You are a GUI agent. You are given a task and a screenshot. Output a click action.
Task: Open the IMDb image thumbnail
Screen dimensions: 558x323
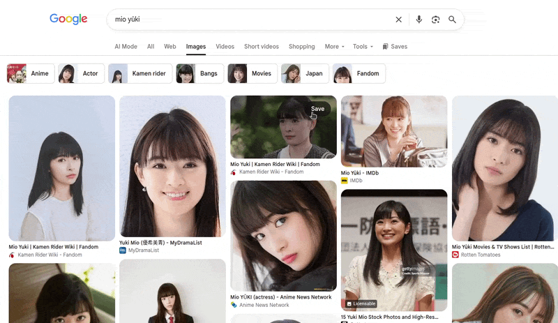click(394, 131)
